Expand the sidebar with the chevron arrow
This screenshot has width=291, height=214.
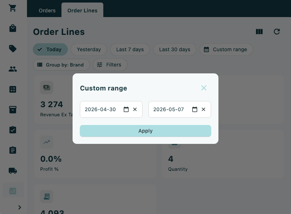(20, 207)
